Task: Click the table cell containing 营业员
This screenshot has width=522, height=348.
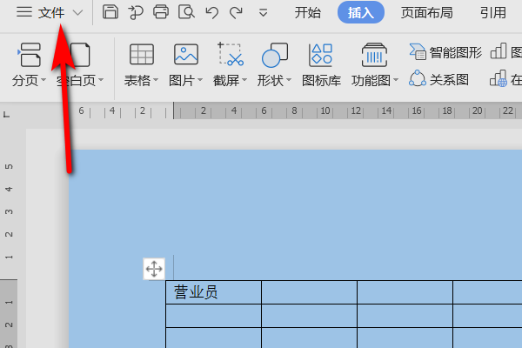Action: coord(213,292)
